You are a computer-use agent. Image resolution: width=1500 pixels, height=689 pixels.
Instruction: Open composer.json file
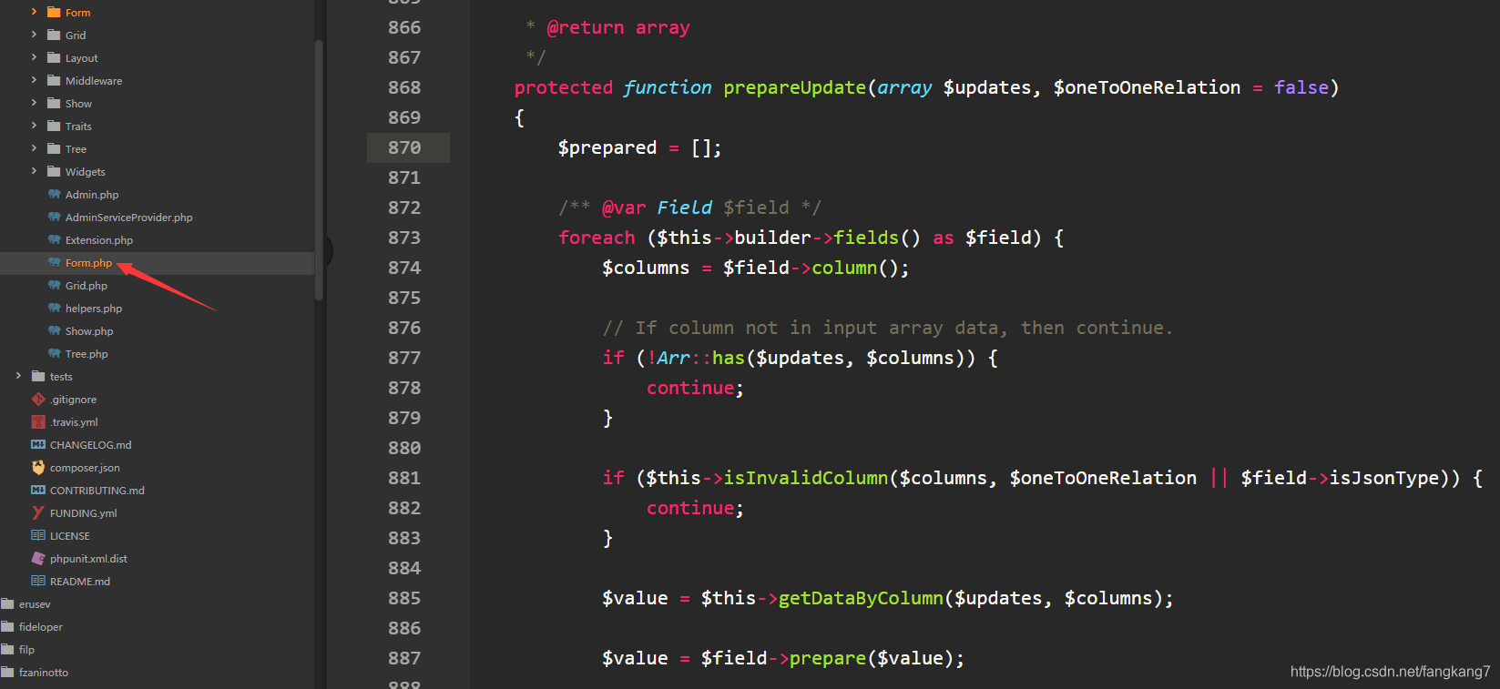(85, 468)
